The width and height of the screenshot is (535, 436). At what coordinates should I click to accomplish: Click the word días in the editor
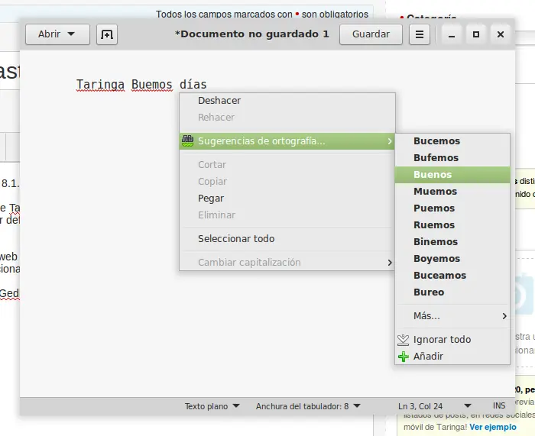point(193,85)
